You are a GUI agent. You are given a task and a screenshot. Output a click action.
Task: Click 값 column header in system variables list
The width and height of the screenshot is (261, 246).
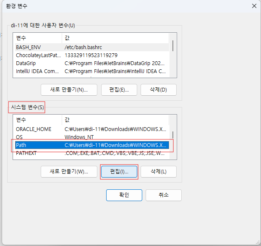115,120
